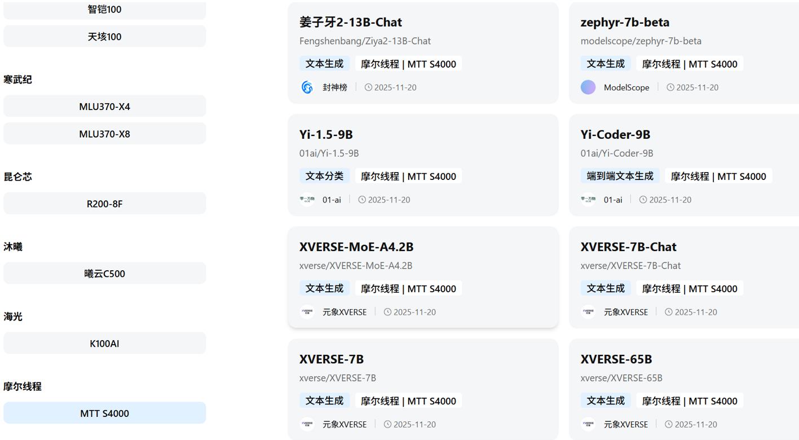Click 端到端文本生成 tag on Yi-Coder-9B card
799x440 pixels.
point(620,176)
